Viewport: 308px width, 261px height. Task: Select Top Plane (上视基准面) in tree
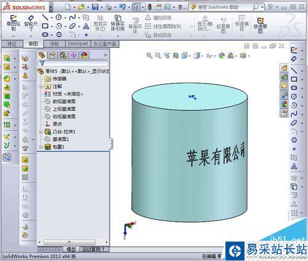coord(60,109)
